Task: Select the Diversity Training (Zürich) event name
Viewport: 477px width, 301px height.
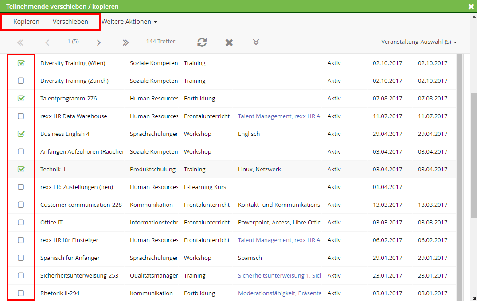Action: point(74,81)
